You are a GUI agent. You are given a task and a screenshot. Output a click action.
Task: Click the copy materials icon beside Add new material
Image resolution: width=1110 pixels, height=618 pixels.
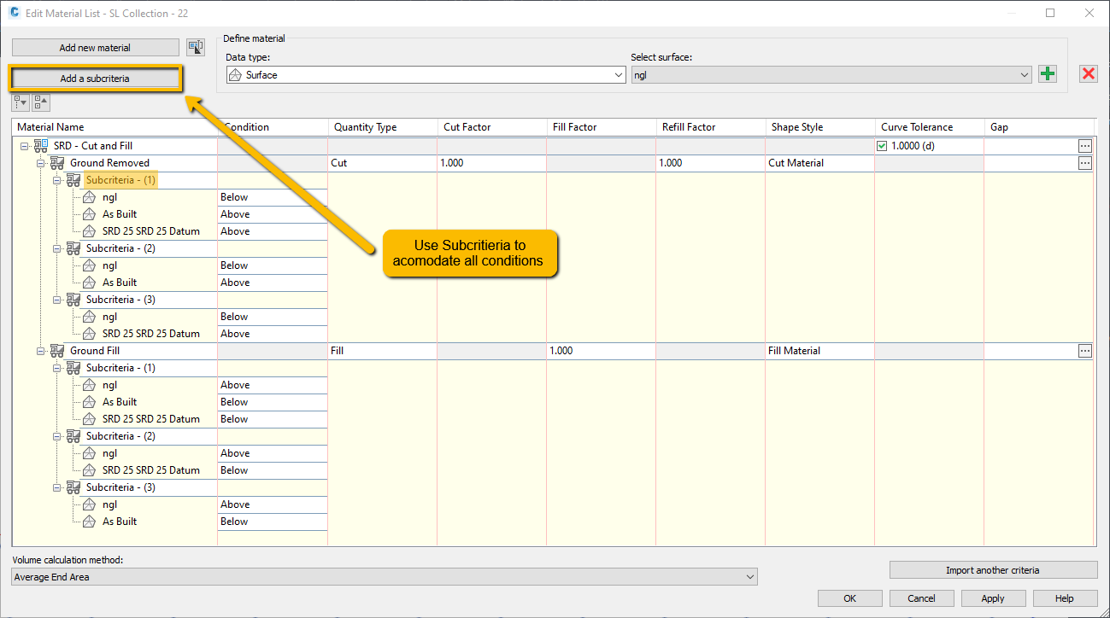[x=196, y=47]
